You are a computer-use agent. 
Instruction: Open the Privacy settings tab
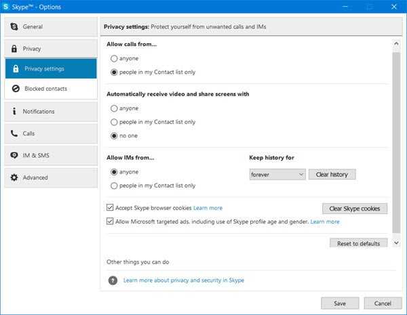point(51,68)
